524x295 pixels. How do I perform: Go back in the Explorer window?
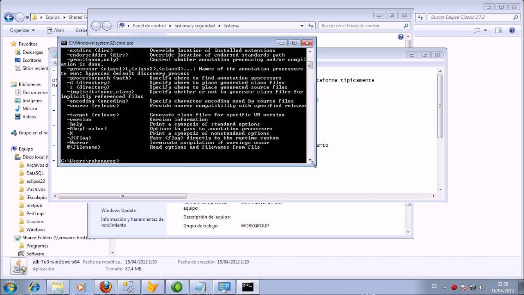[x=9, y=17]
